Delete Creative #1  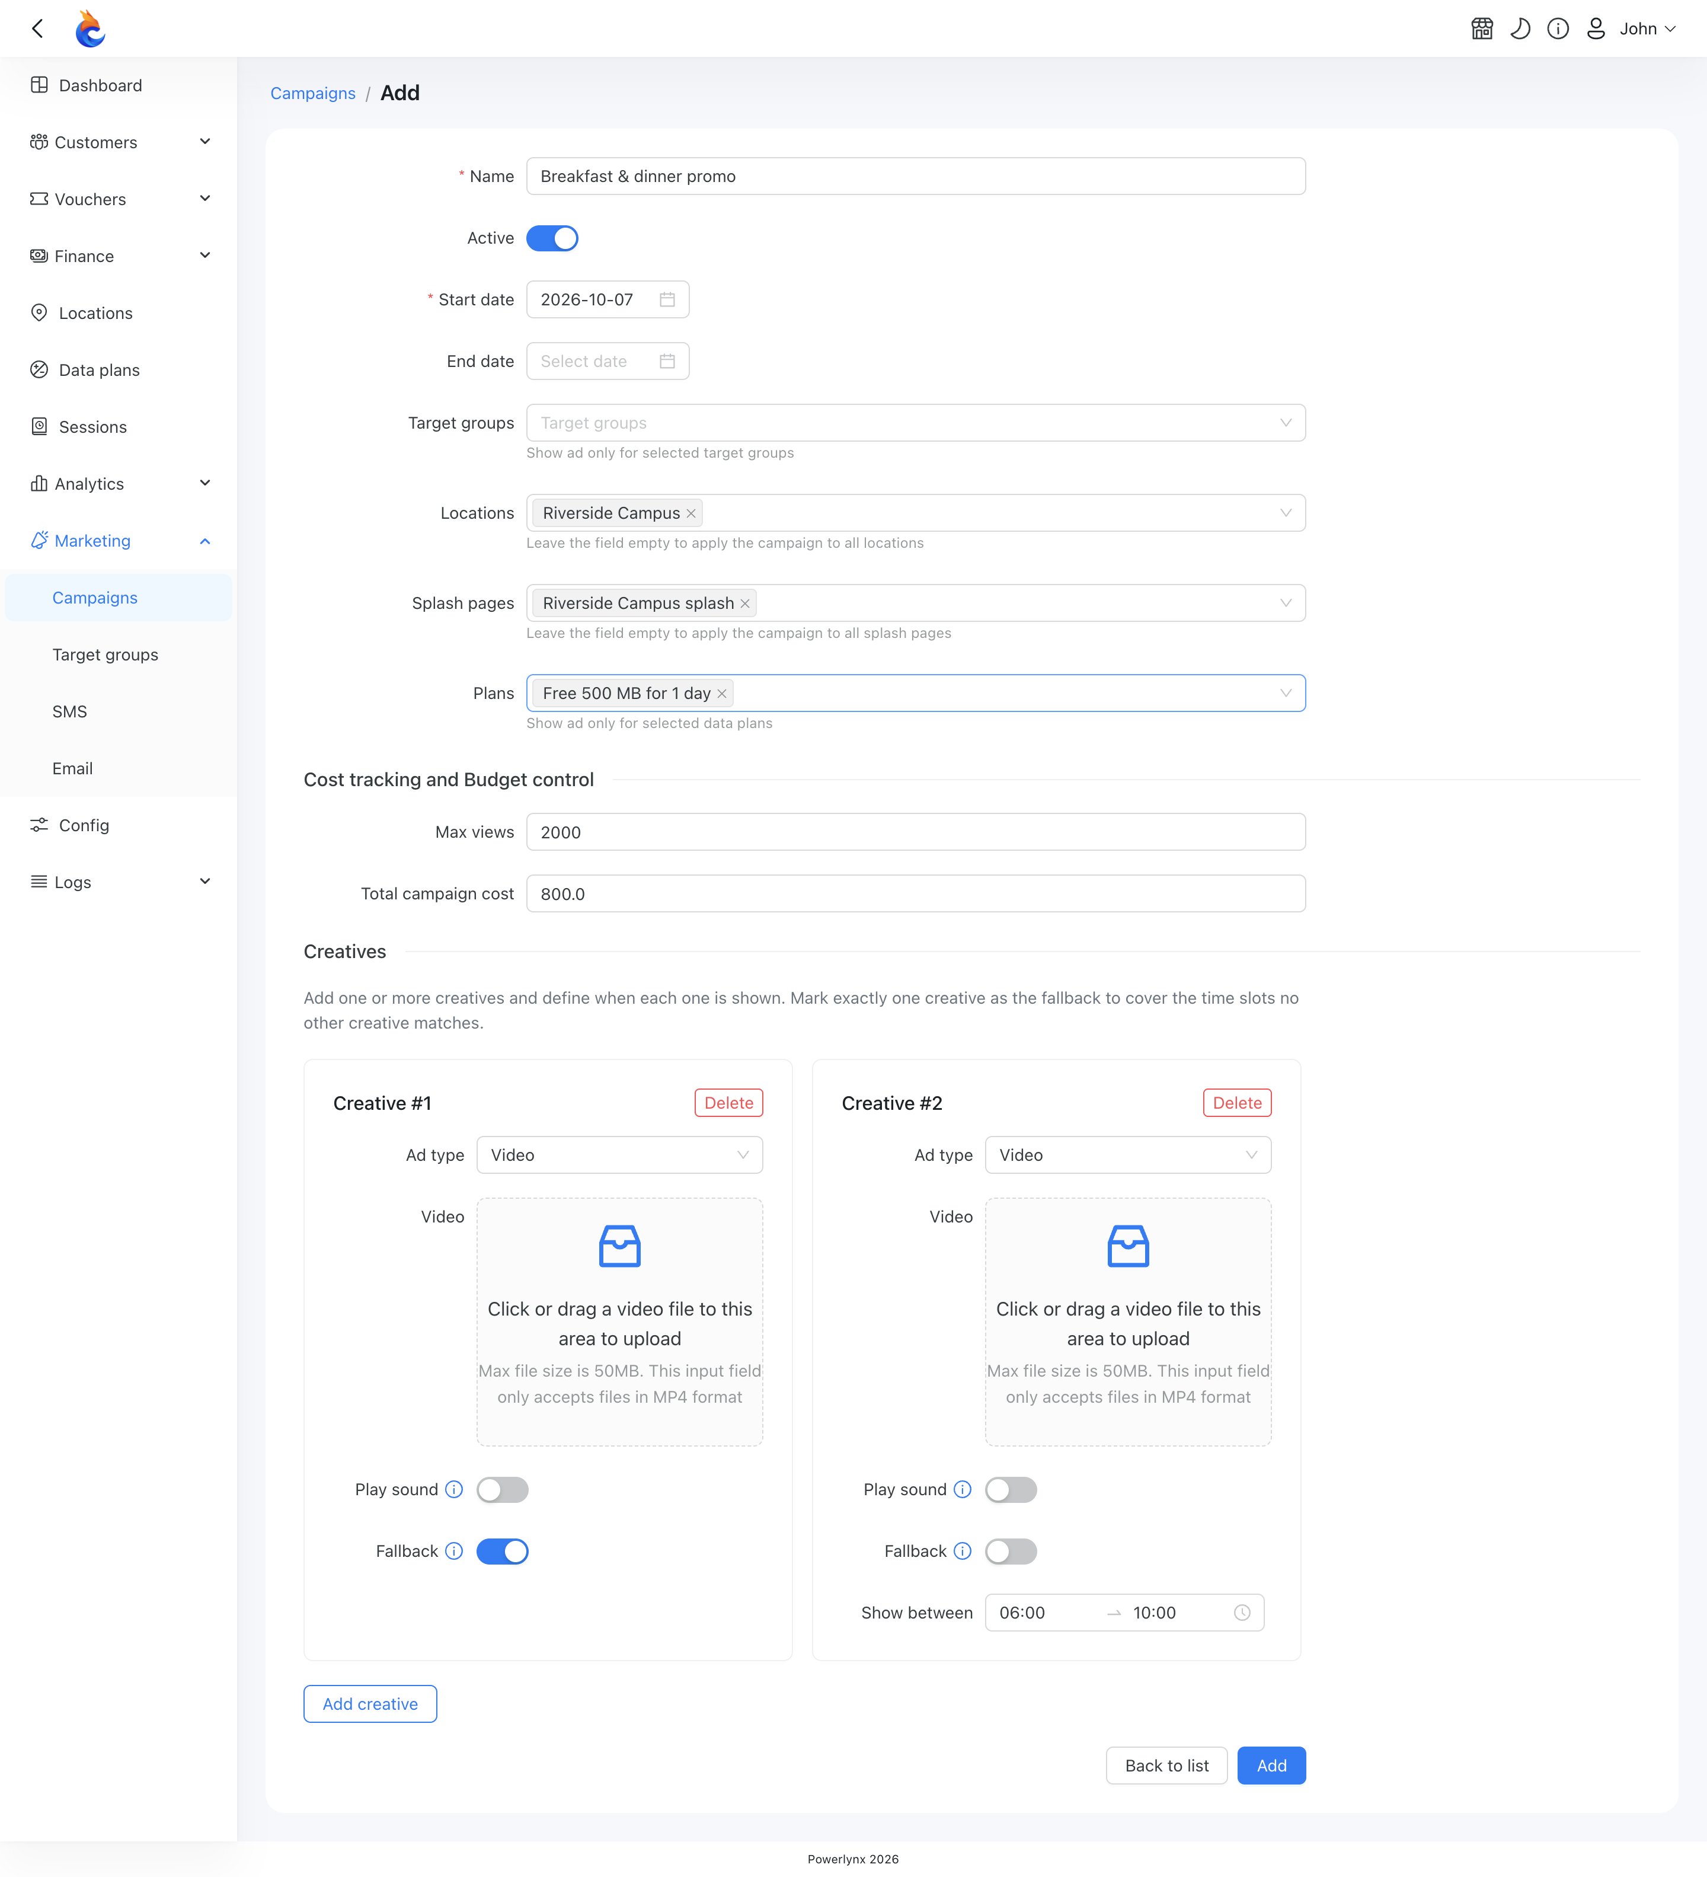pyautogui.click(x=729, y=1102)
